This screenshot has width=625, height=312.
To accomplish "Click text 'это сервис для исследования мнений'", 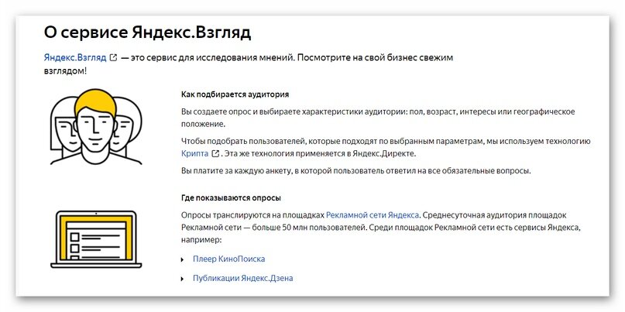I will (x=213, y=57).
